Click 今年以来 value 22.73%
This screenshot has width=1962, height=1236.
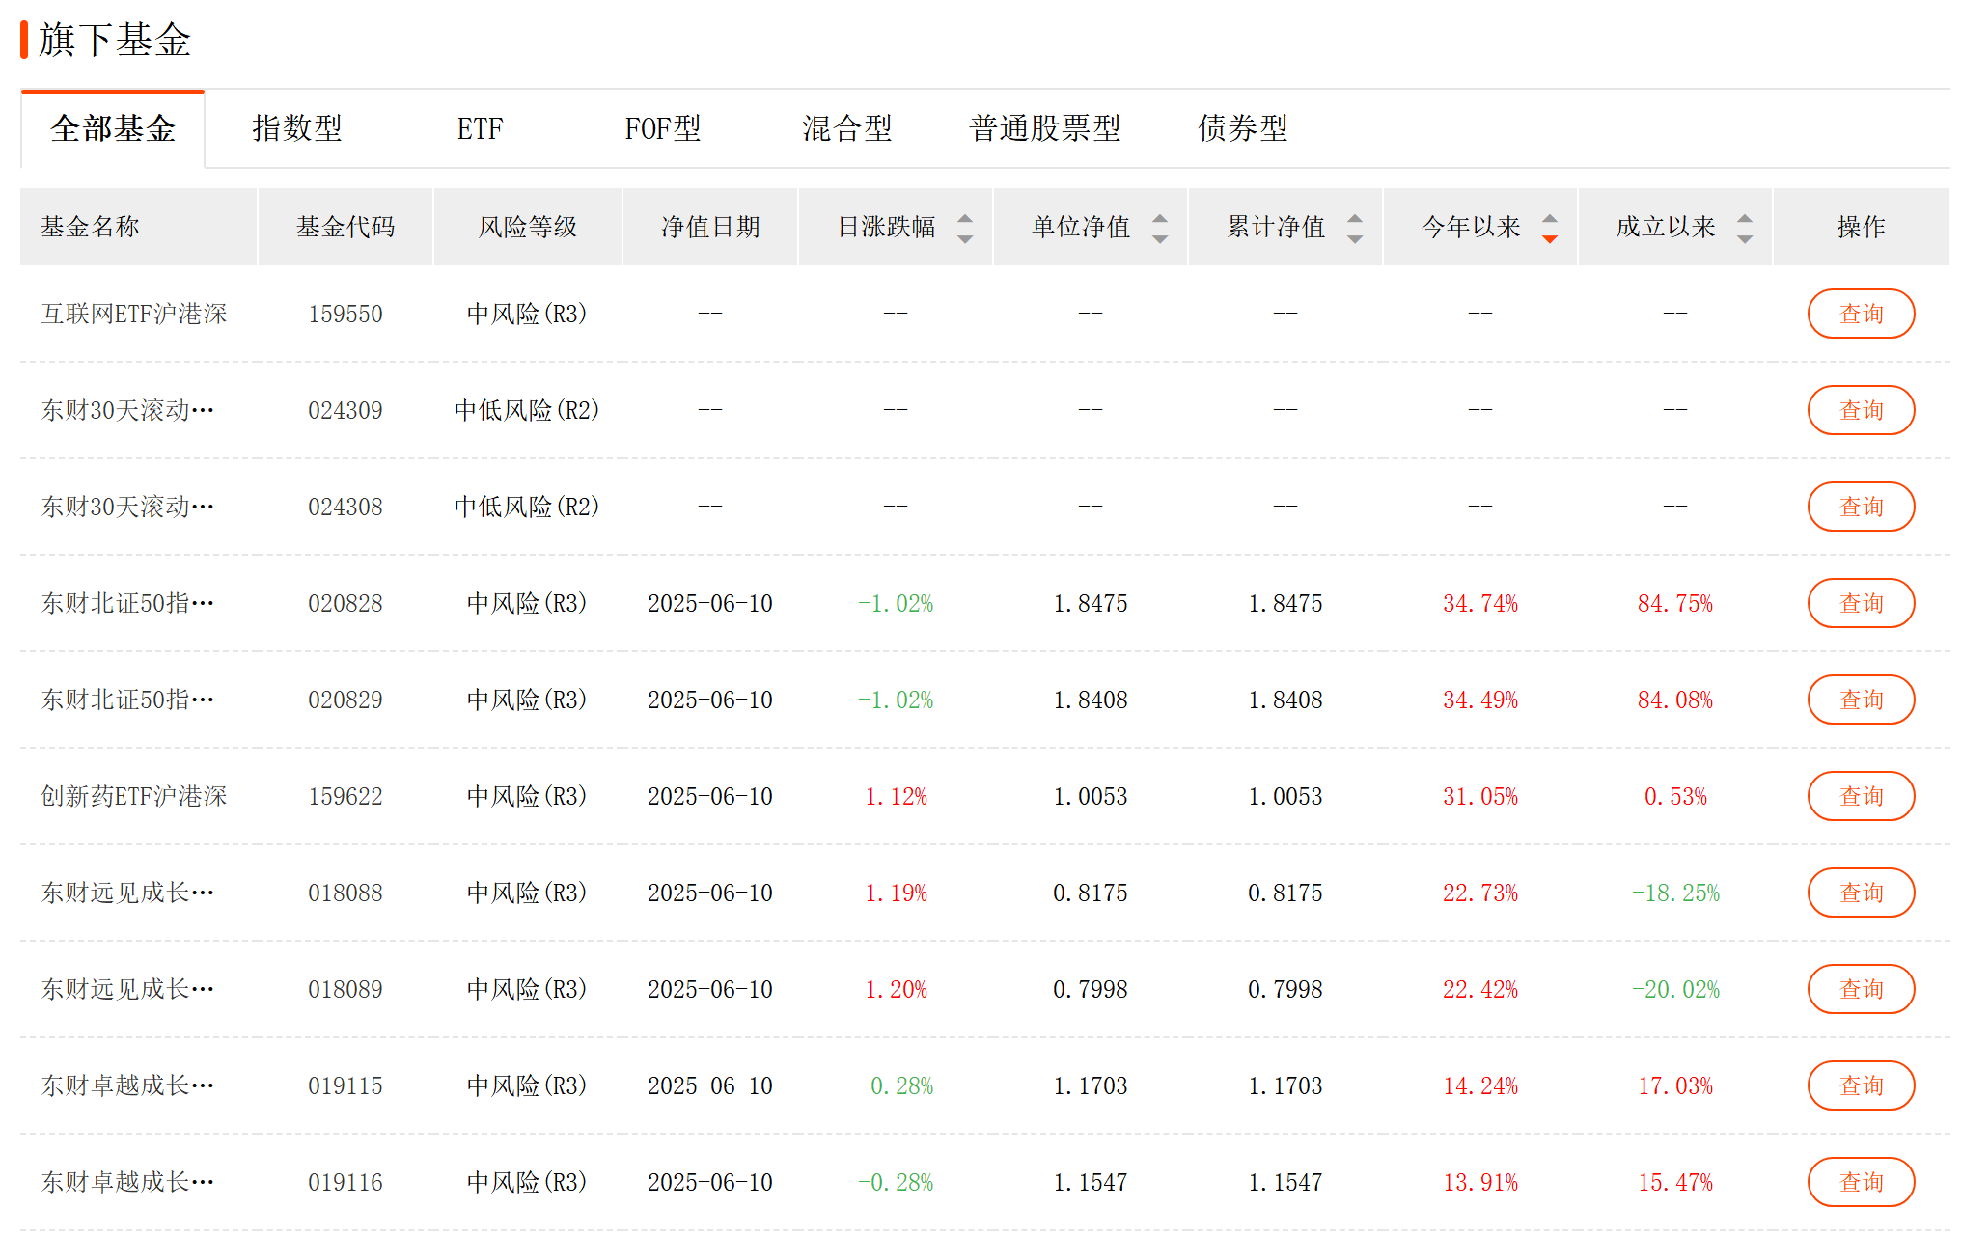(1480, 893)
